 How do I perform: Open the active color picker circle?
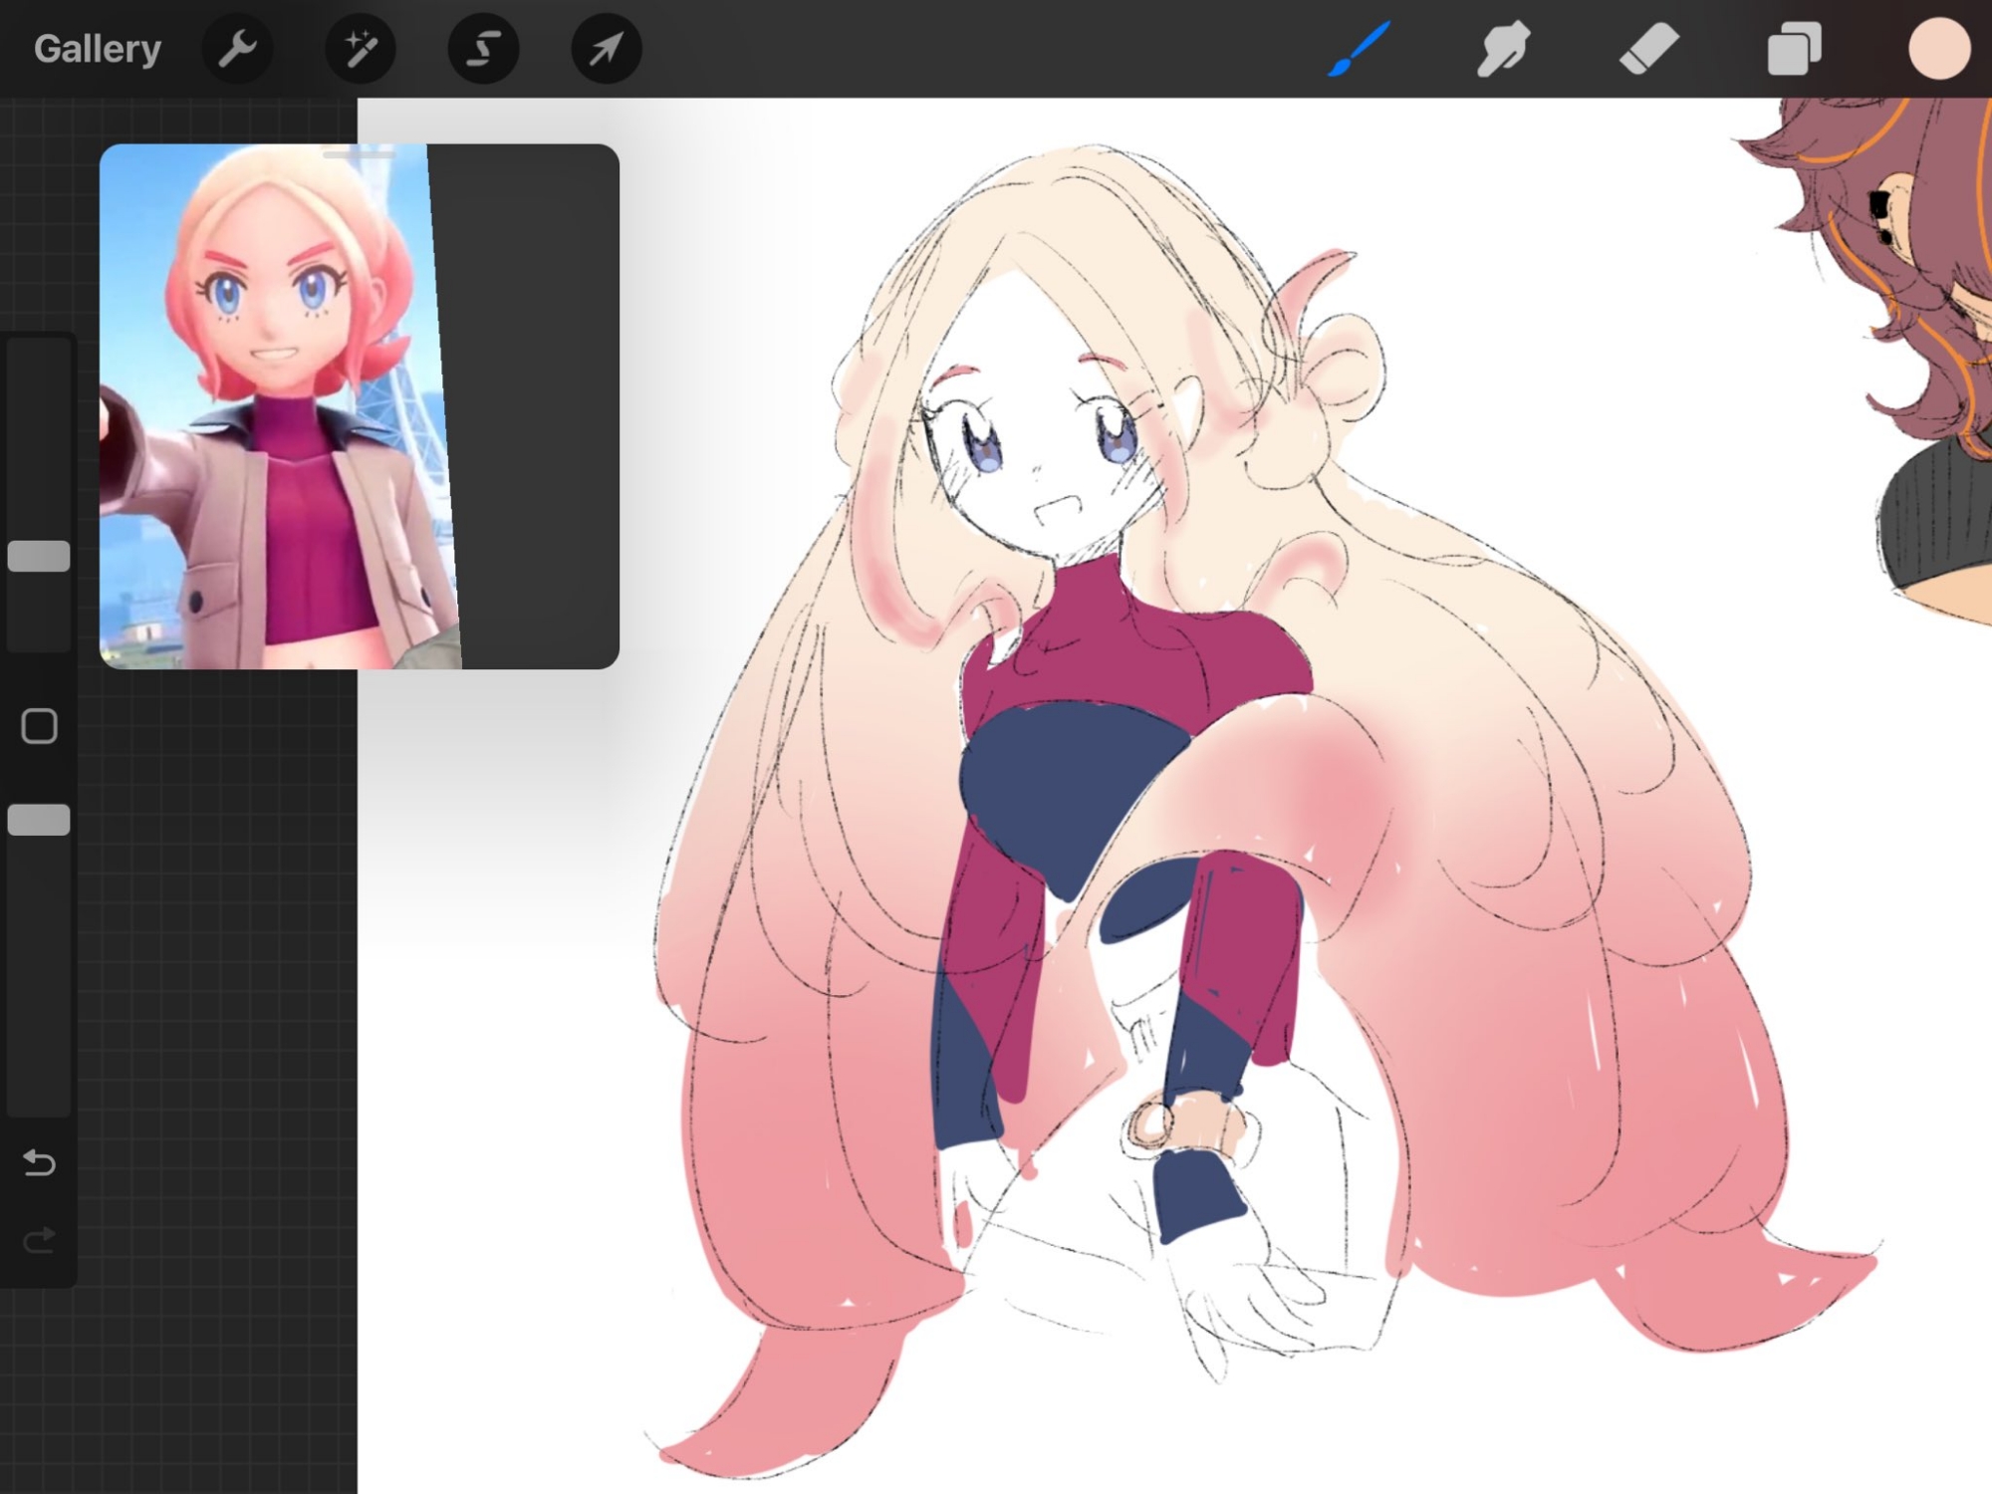[x=1938, y=49]
